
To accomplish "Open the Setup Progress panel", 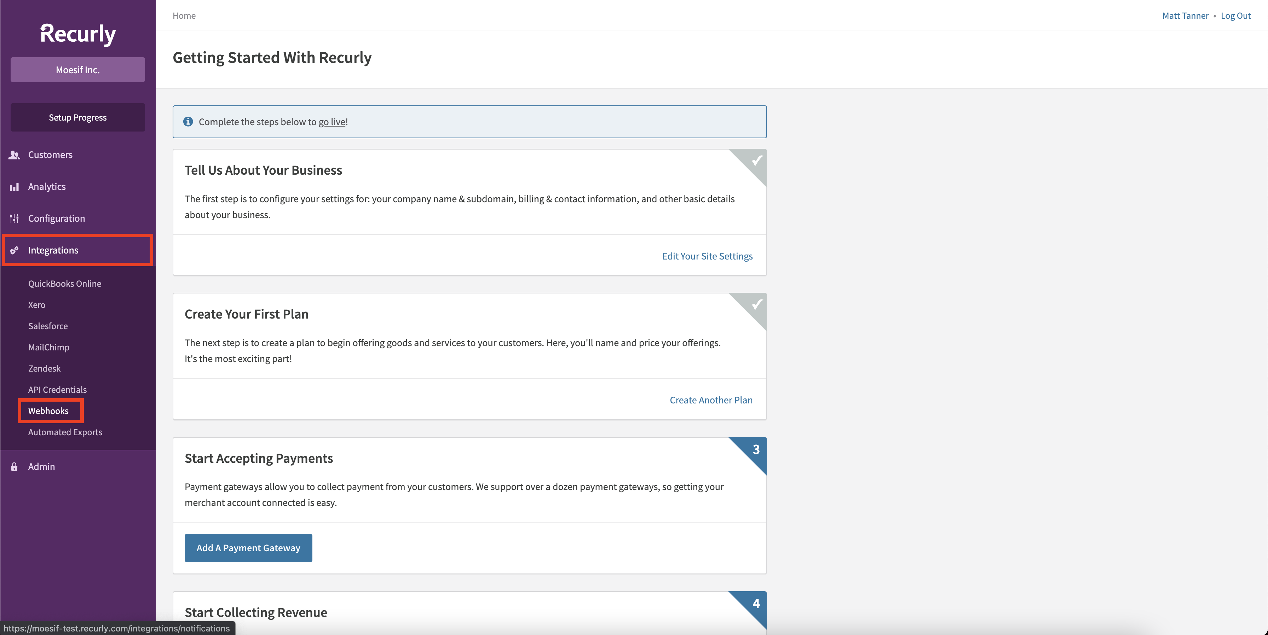I will click(77, 117).
